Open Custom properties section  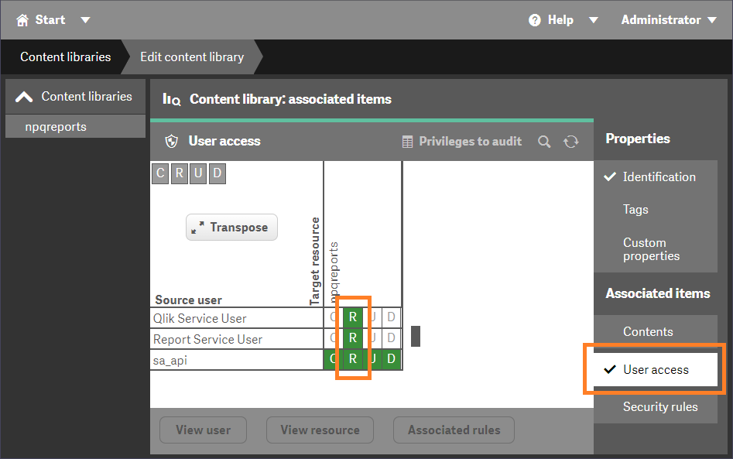(656, 249)
